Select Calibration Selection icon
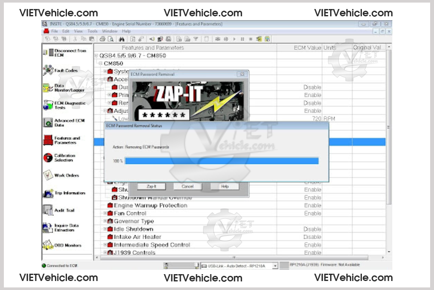Image resolution: width=434 pixels, height=290 pixels. (48, 158)
